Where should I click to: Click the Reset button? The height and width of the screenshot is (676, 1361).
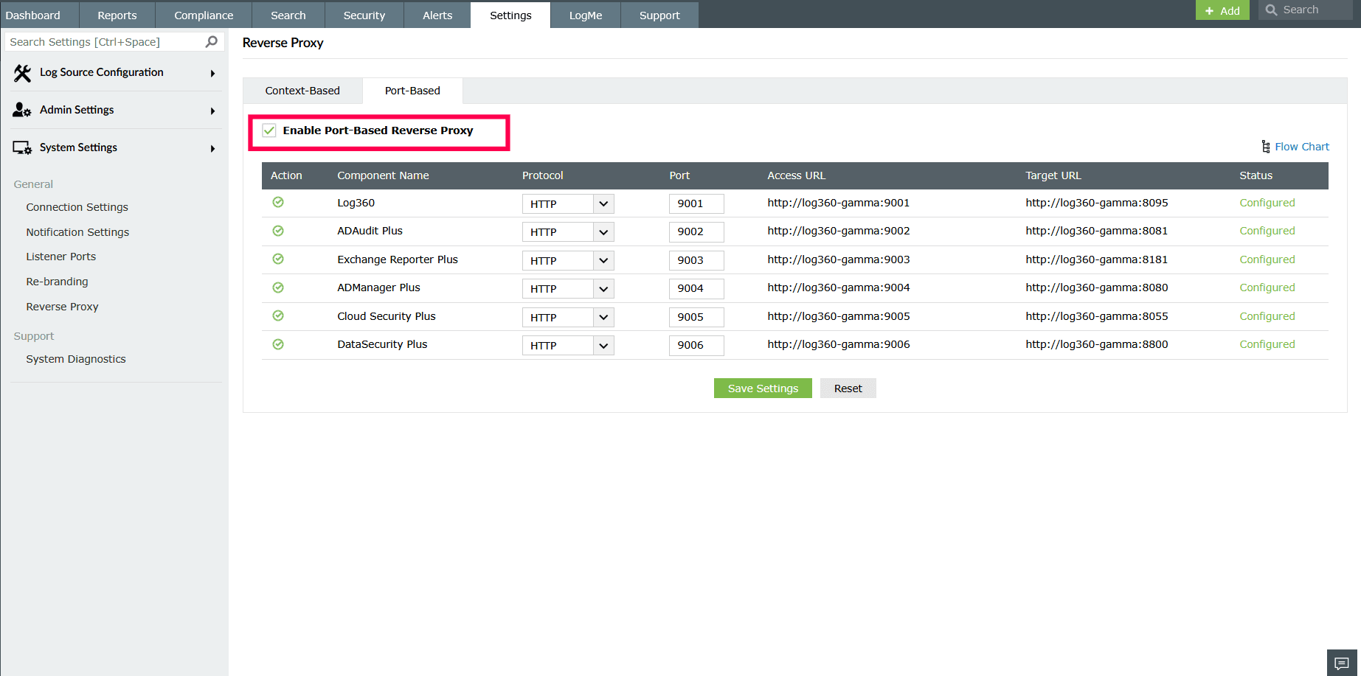coord(848,388)
